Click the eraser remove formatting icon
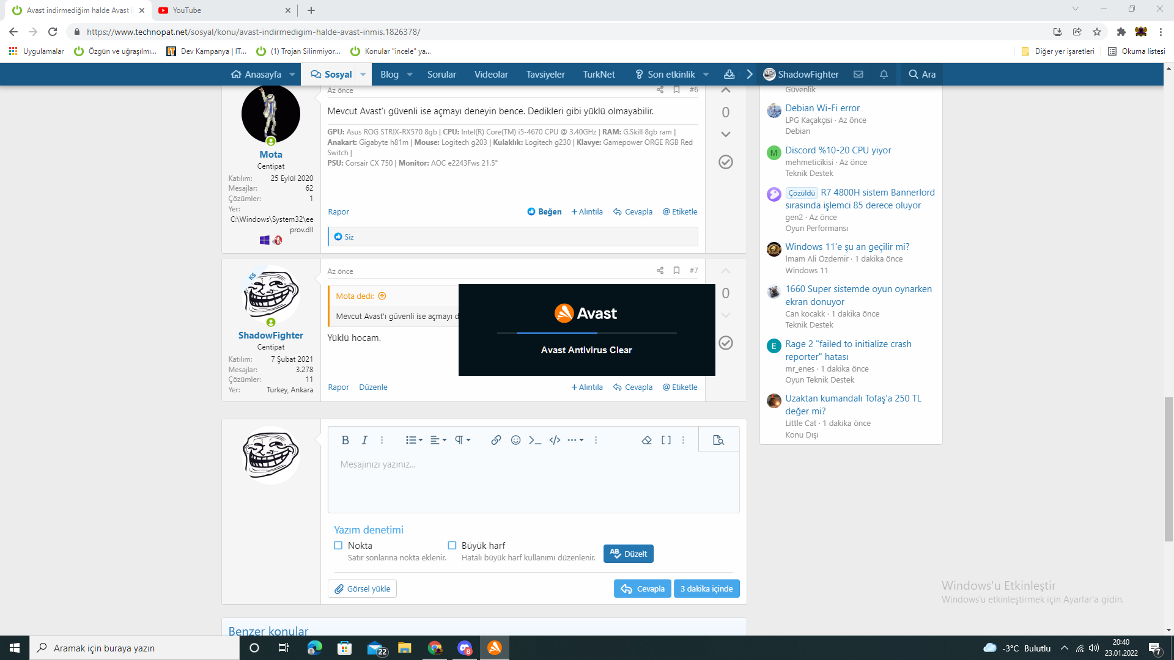1174x660 pixels. [646, 440]
